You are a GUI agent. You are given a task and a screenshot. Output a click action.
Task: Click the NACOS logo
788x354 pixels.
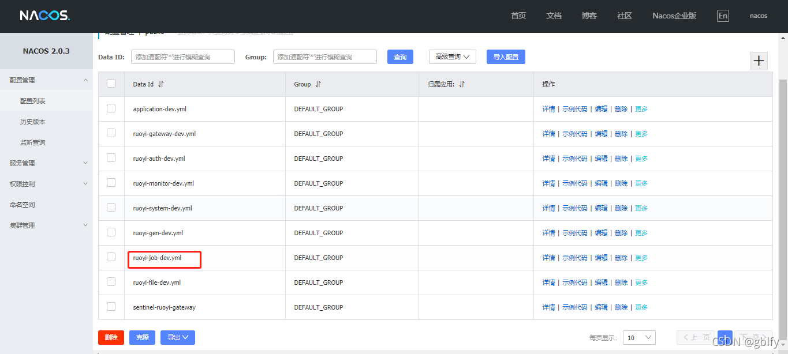44,16
